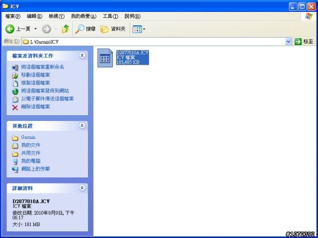Open 我的電腦 in other places

click(x=31, y=161)
